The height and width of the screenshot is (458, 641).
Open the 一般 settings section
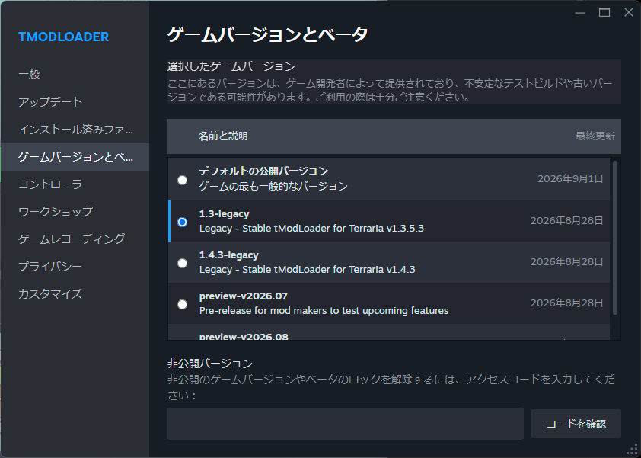[29, 75]
